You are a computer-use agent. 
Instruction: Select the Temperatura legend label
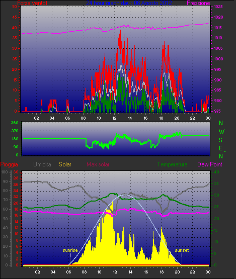coord(172,164)
